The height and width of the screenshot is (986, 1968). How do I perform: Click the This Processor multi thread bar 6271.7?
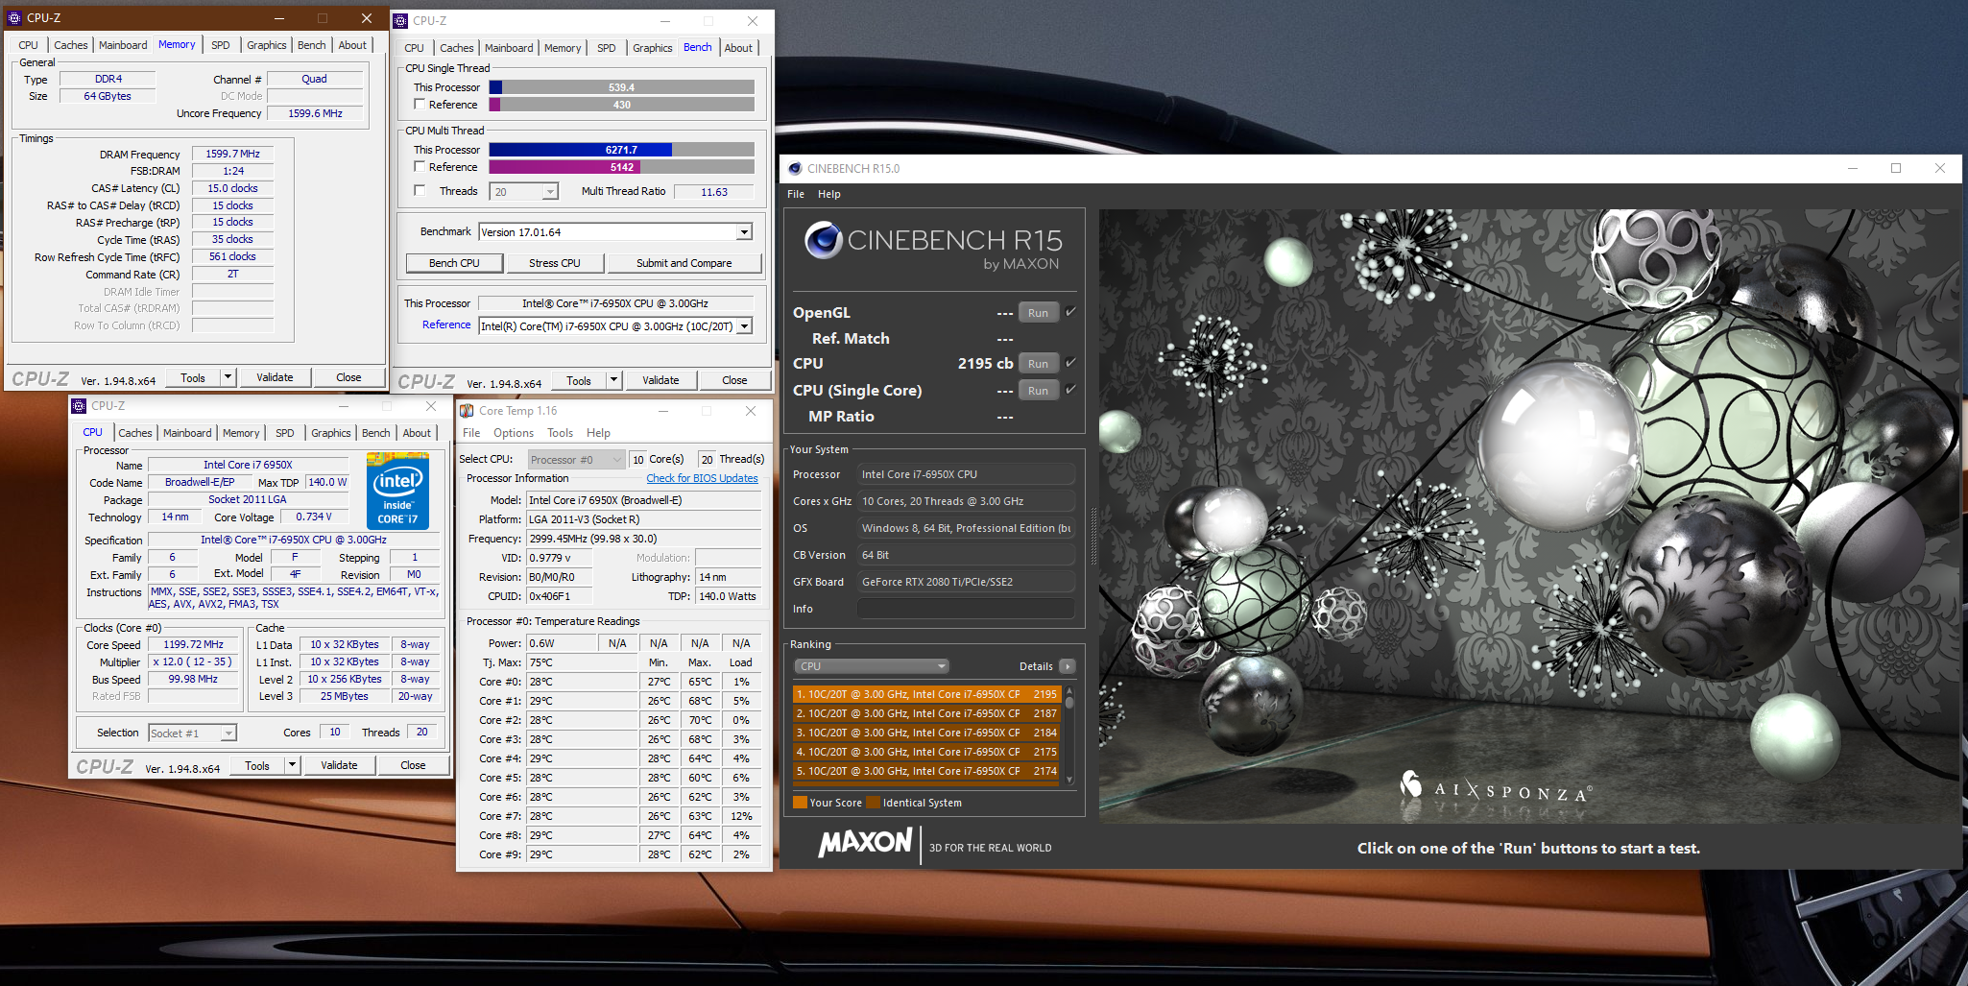(622, 149)
